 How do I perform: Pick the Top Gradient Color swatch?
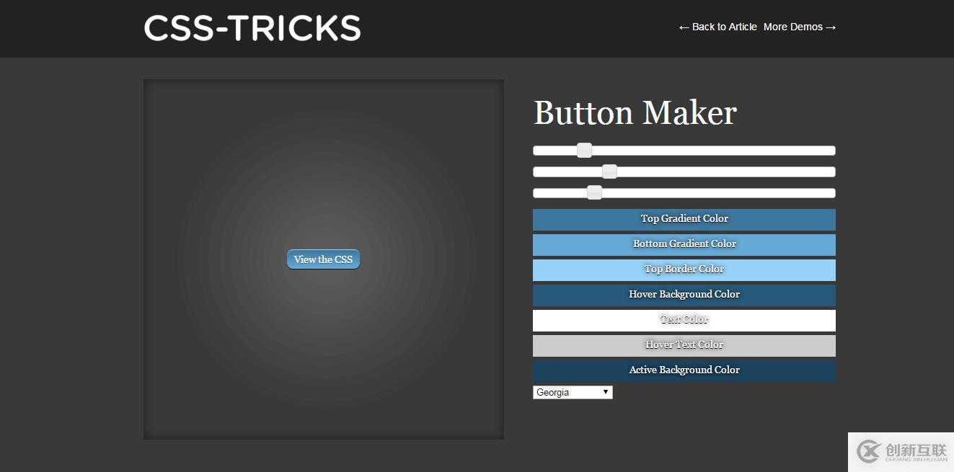point(684,219)
